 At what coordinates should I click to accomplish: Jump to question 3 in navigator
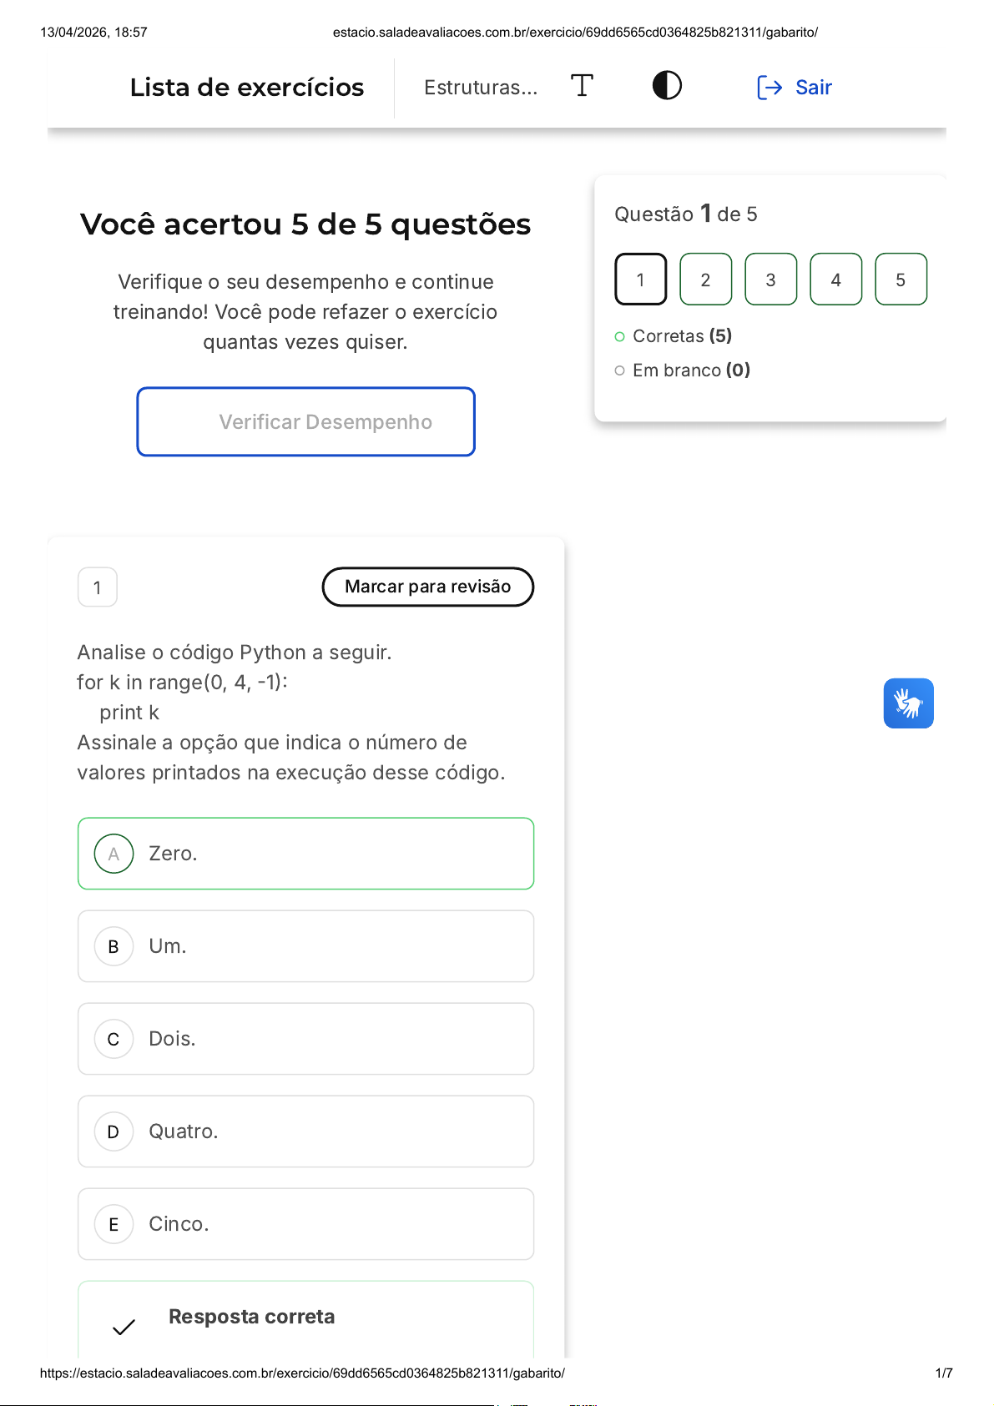click(x=770, y=280)
